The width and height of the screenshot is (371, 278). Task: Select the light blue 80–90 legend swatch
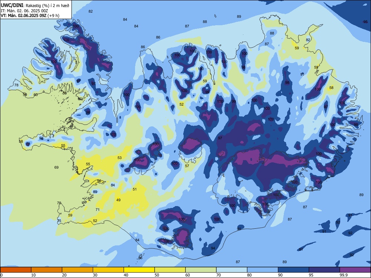pyautogui.click(x=263, y=270)
